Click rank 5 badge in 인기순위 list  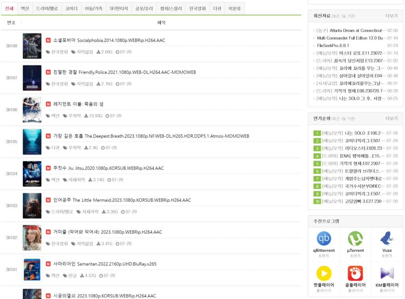pyautogui.click(x=317, y=163)
